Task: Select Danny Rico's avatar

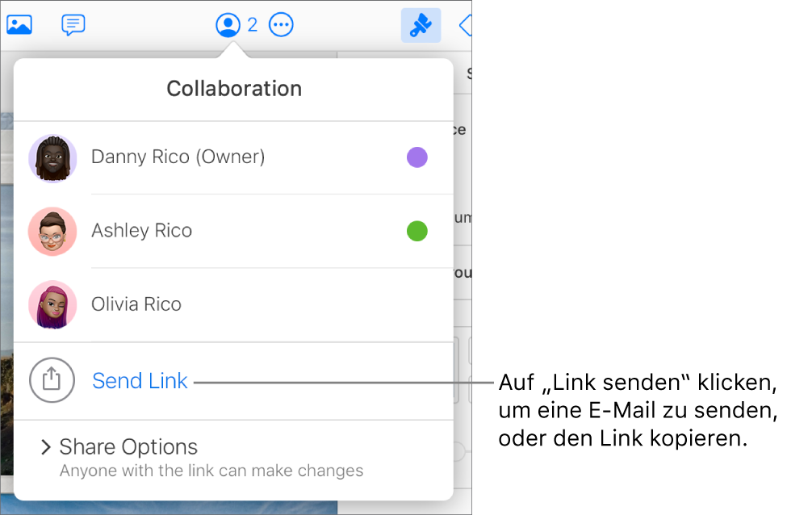Action: (x=52, y=158)
